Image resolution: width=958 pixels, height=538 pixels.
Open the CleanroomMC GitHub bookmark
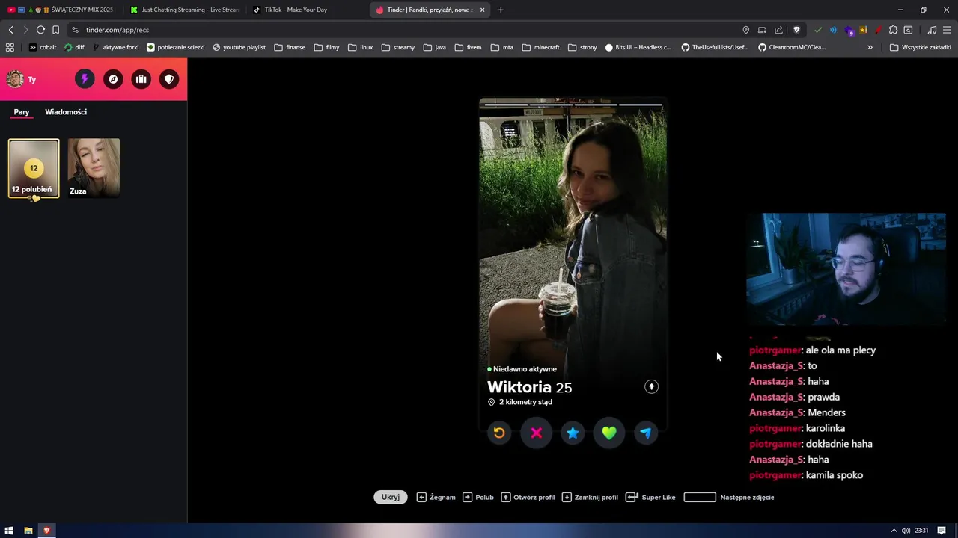pyautogui.click(x=791, y=47)
